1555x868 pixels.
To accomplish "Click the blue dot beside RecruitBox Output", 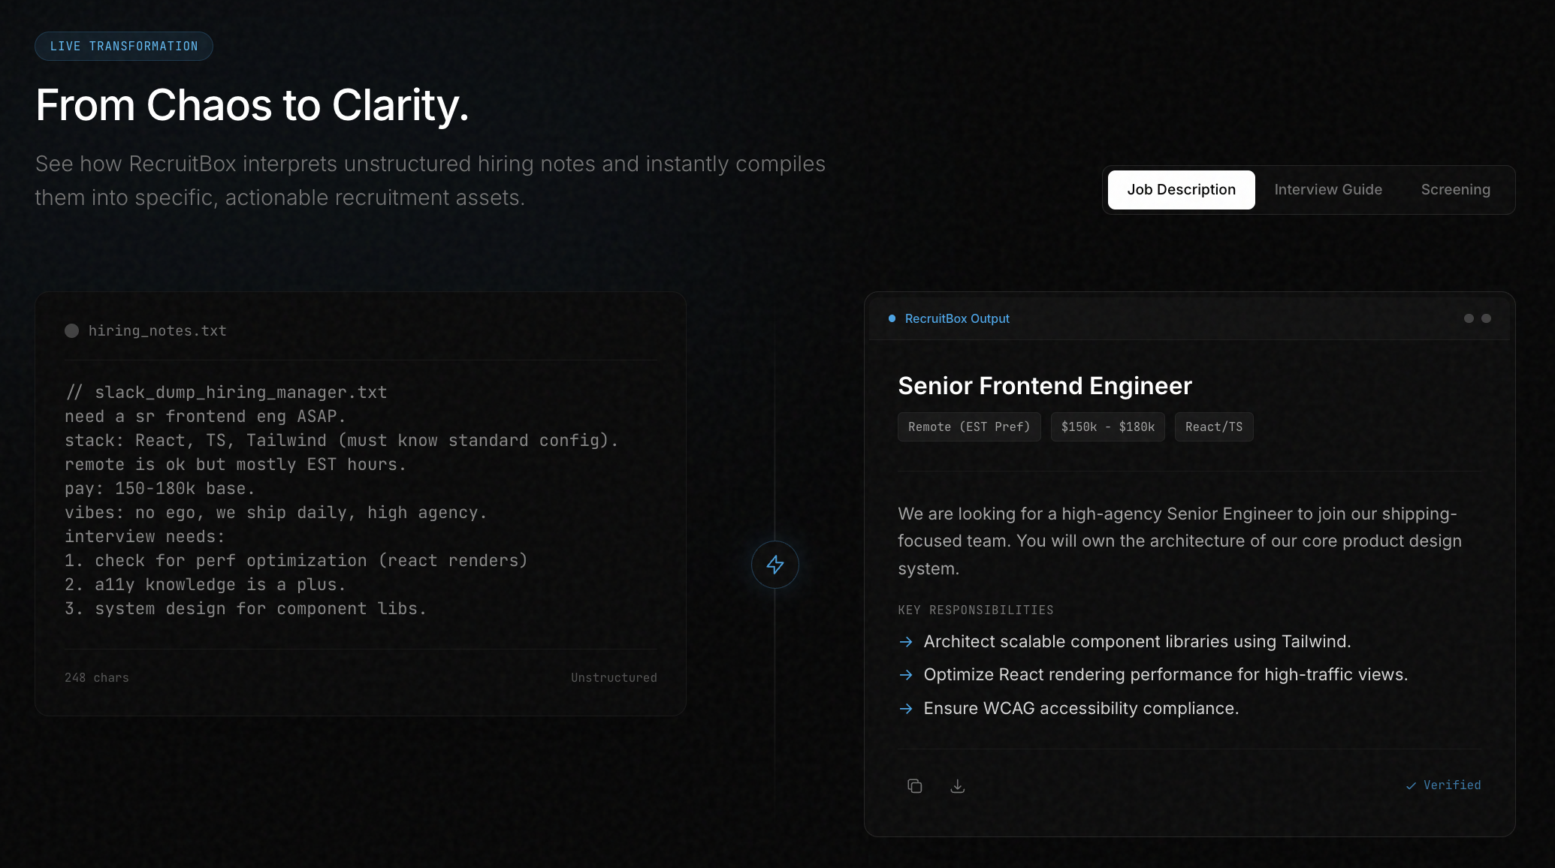I will pyautogui.click(x=892, y=318).
